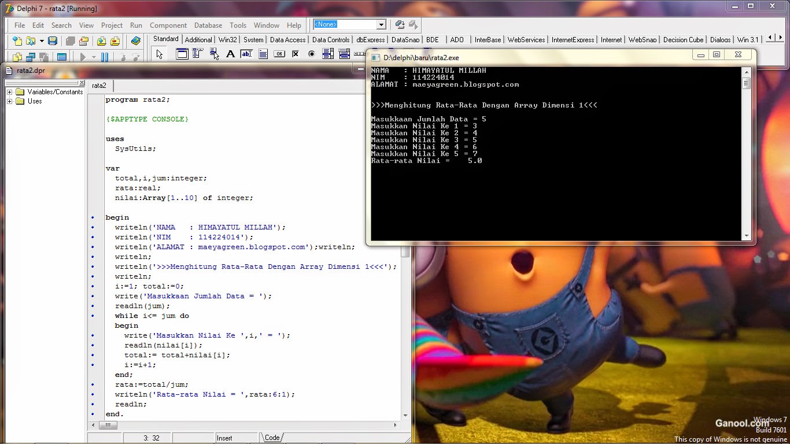This screenshot has width=790, height=444.
Task: Click the editor vertical scrollbar down arrow
Action: point(406,415)
